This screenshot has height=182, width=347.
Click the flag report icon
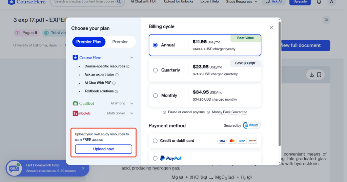coord(326,20)
